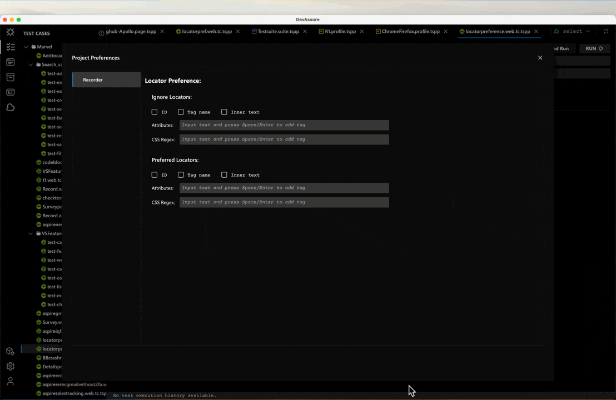Check ID under Preferred Locators
616x400 pixels.
pyautogui.click(x=155, y=175)
